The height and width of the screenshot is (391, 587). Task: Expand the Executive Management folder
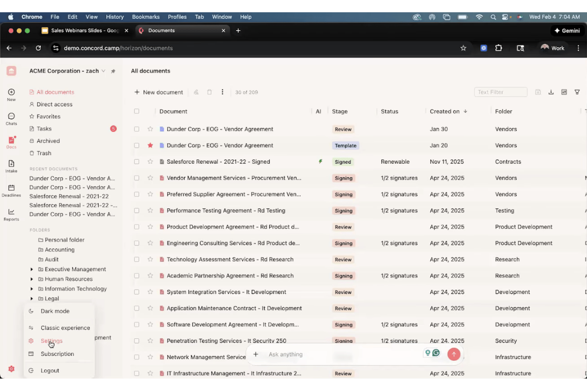[32, 269]
